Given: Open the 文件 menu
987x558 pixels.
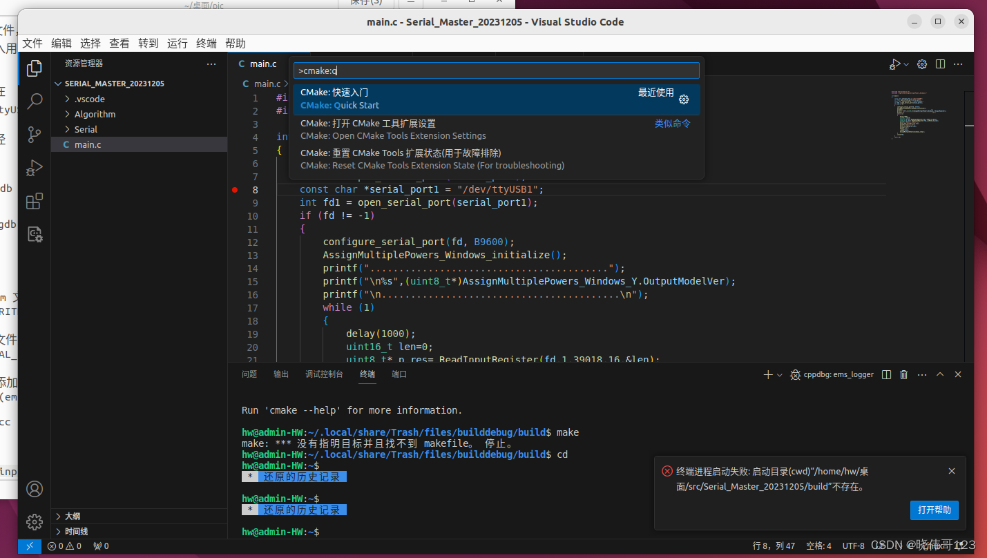Looking at the screenshot, I should click(x=32, y=43).
